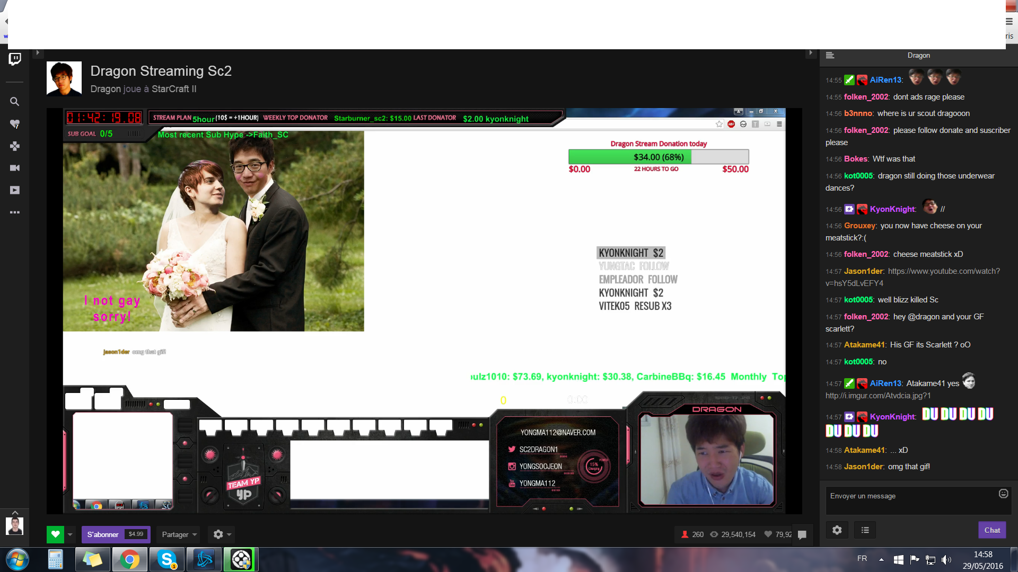Send message with the Chat button
The image size is (1018, 572).
pos(991,530)
